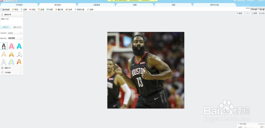Viewport: 265px width, 128px height.
Task: Click the 撤销 undo icon
Action: [239, 13]
